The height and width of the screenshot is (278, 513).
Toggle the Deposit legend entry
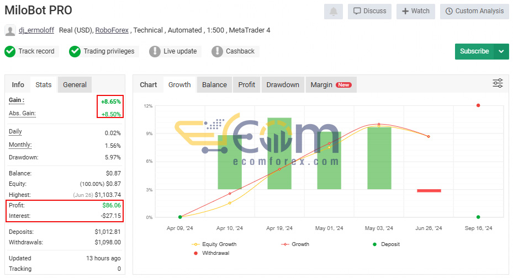[x=386, y=244]
